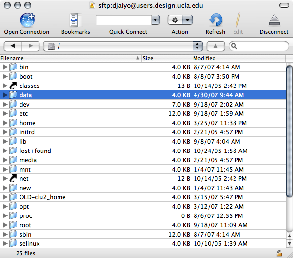Select the OLD-clu2_home folder row

click(42, 197)
